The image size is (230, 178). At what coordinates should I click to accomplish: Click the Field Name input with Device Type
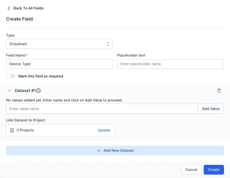pyautogui.click(x=59, y=64)
